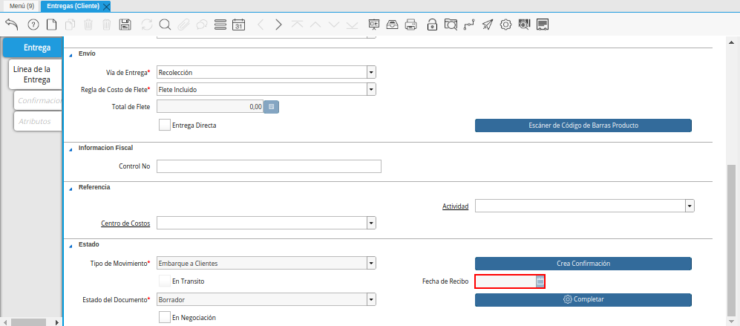Check the En Negociación checkbox
The image size is (740, 326).
164,317
